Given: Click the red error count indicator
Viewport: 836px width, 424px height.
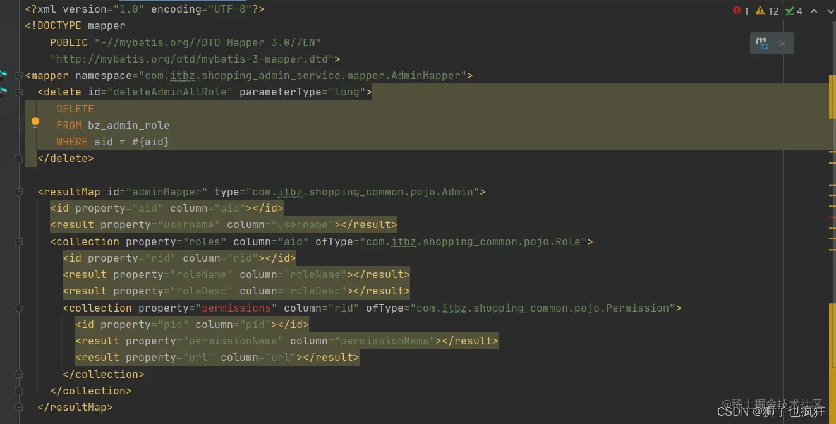Looking at the screenshot, I should (x=741, y=11).
